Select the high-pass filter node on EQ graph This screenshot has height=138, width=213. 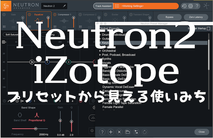[32, 62]
